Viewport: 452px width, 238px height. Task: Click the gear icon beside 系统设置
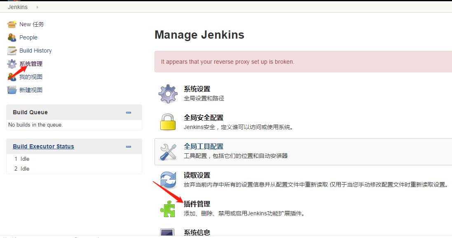coord(168,93)
